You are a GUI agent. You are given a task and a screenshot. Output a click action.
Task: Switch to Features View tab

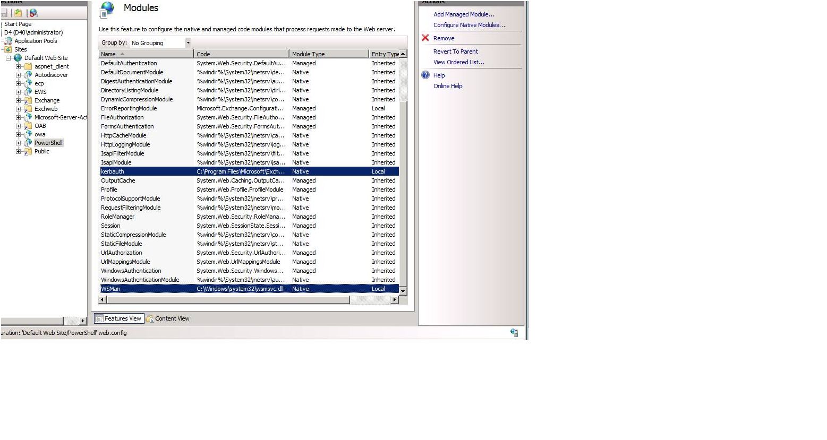pos(119,318)
